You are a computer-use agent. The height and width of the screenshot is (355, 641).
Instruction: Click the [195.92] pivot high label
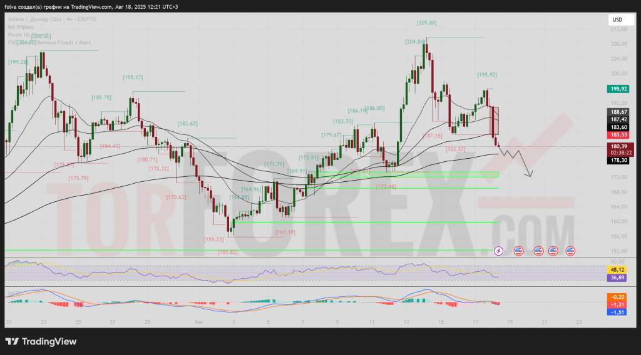[487, 74]
